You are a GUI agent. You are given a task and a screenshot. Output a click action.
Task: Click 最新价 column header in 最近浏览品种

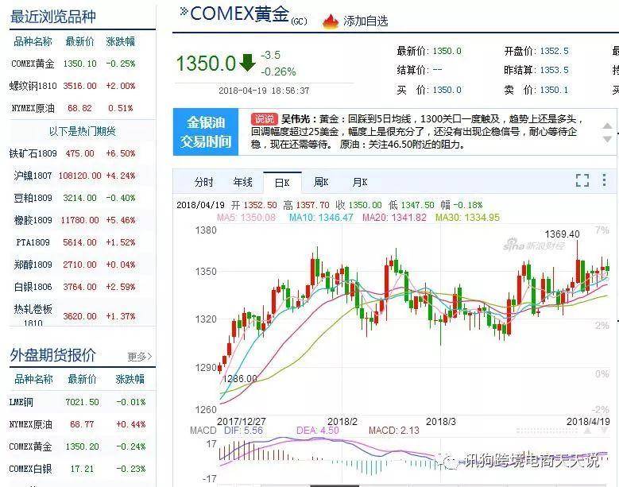[79, 41]
